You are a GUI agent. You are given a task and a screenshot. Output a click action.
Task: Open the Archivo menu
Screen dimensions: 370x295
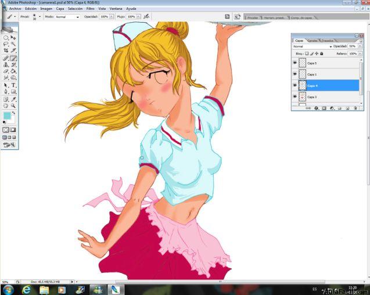(x=15, y=9)
